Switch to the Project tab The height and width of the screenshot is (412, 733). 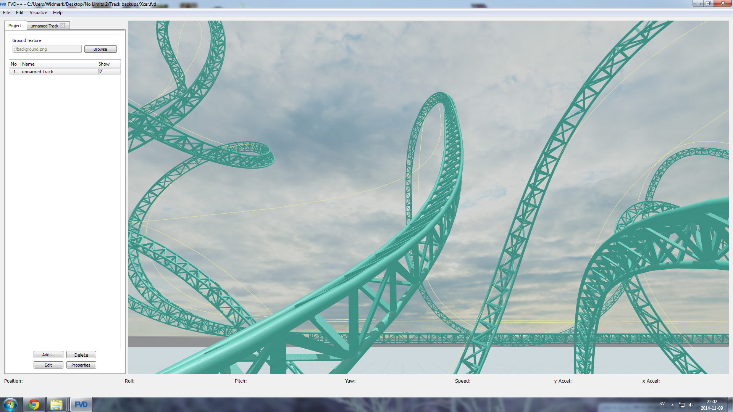point(15,26)
